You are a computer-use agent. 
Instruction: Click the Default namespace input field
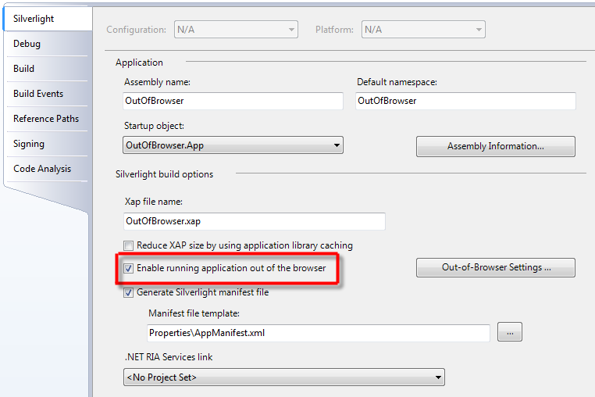pos(465,101)
